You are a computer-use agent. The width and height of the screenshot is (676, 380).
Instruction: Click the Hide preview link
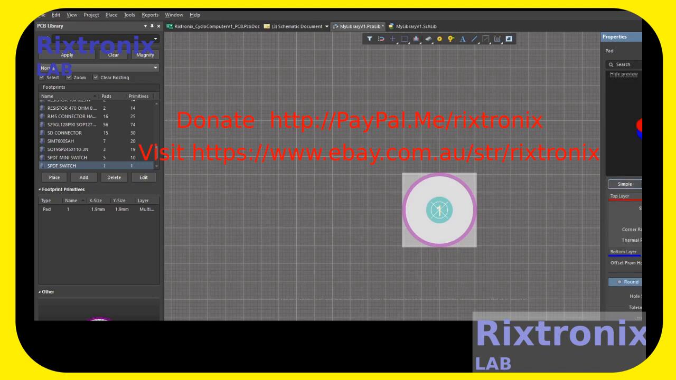tap(624, 74)
